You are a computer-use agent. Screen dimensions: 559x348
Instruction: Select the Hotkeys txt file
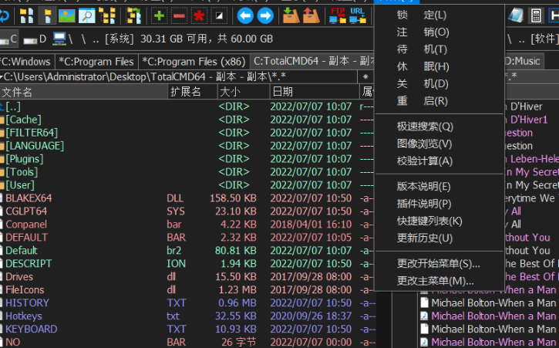tap(187, 316)
